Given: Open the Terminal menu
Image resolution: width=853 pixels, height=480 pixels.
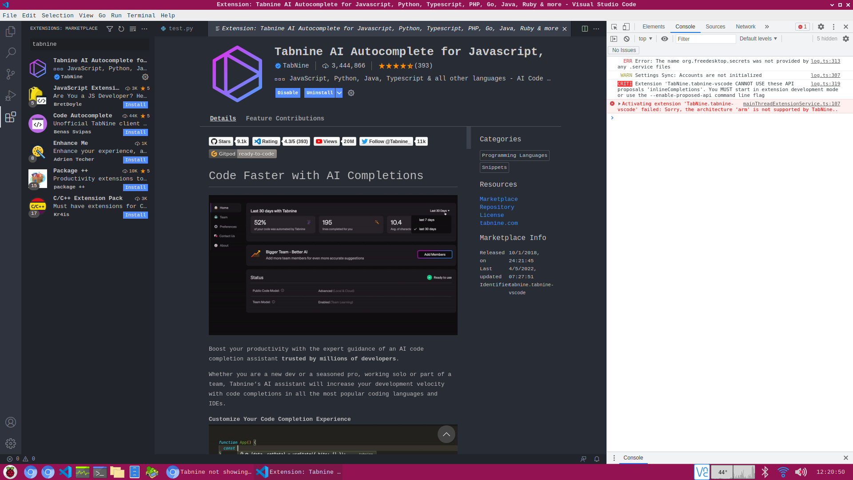Looking at the screenshot, I should tap(141, 15).
